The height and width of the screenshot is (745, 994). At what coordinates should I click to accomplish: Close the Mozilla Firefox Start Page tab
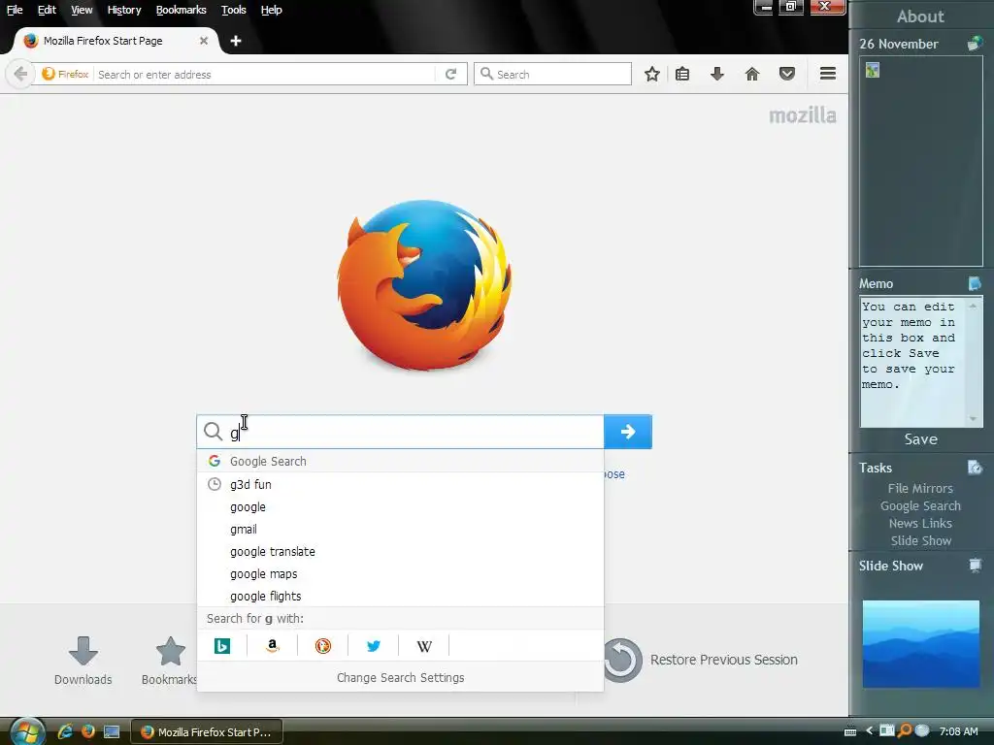click(204, 41)
